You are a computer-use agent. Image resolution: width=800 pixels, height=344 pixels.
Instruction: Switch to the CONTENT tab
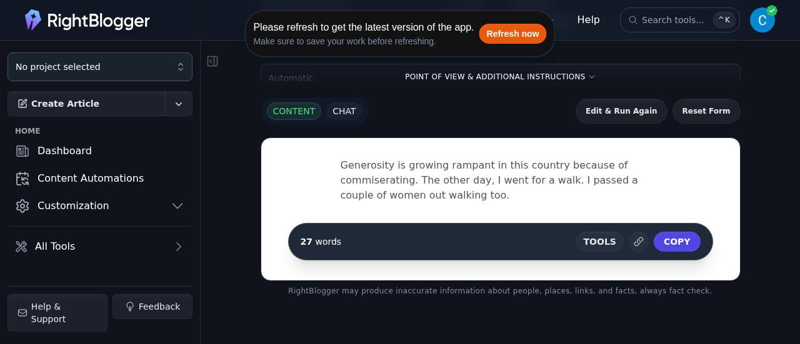(x=294, y=111)
